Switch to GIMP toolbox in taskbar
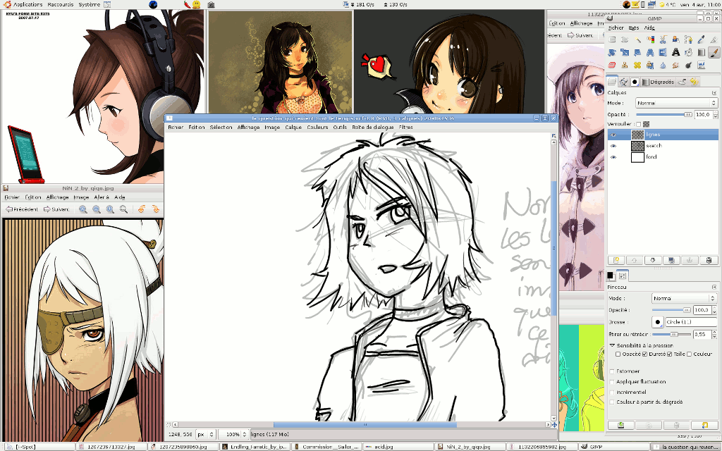This screenshot has width=722, height=451. coord(613,447)
